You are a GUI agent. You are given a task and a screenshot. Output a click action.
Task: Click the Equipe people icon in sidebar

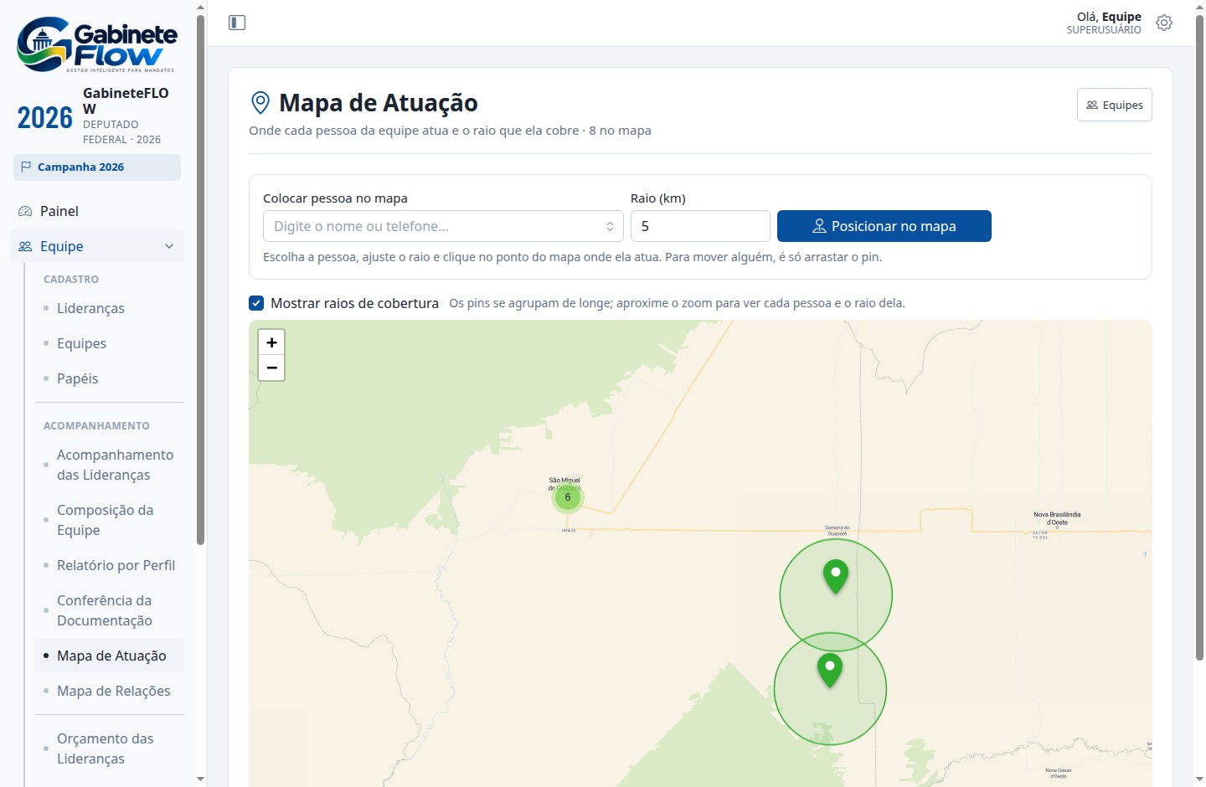[x=25, y=246]
